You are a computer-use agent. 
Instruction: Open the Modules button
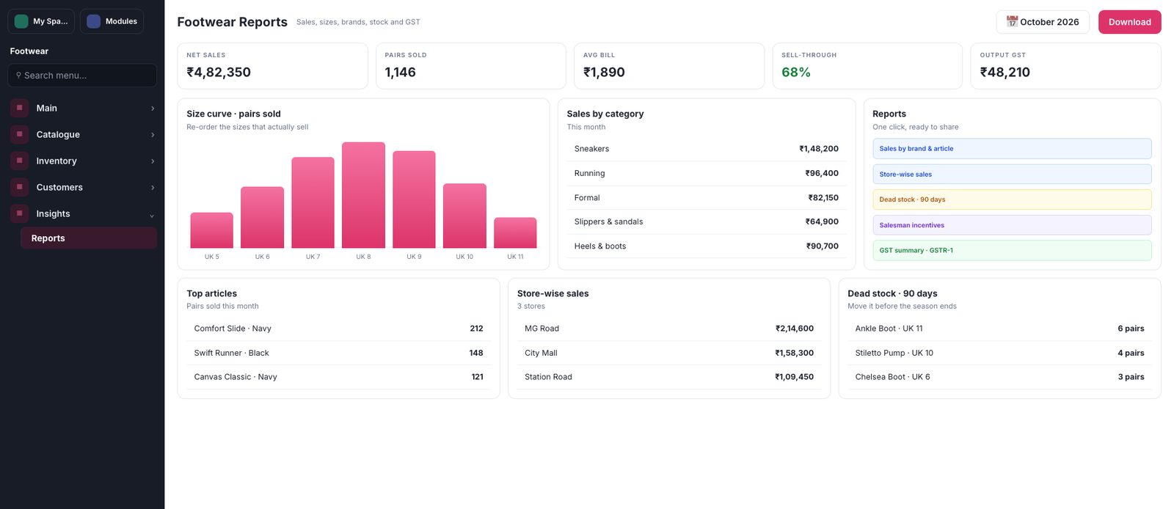(112, 21)
